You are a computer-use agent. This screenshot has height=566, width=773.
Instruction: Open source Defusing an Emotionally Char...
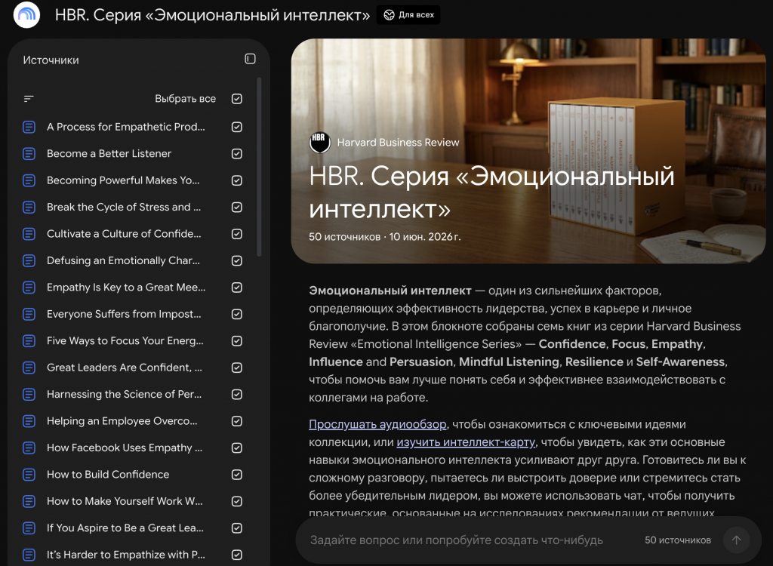[x=123, y=260]
